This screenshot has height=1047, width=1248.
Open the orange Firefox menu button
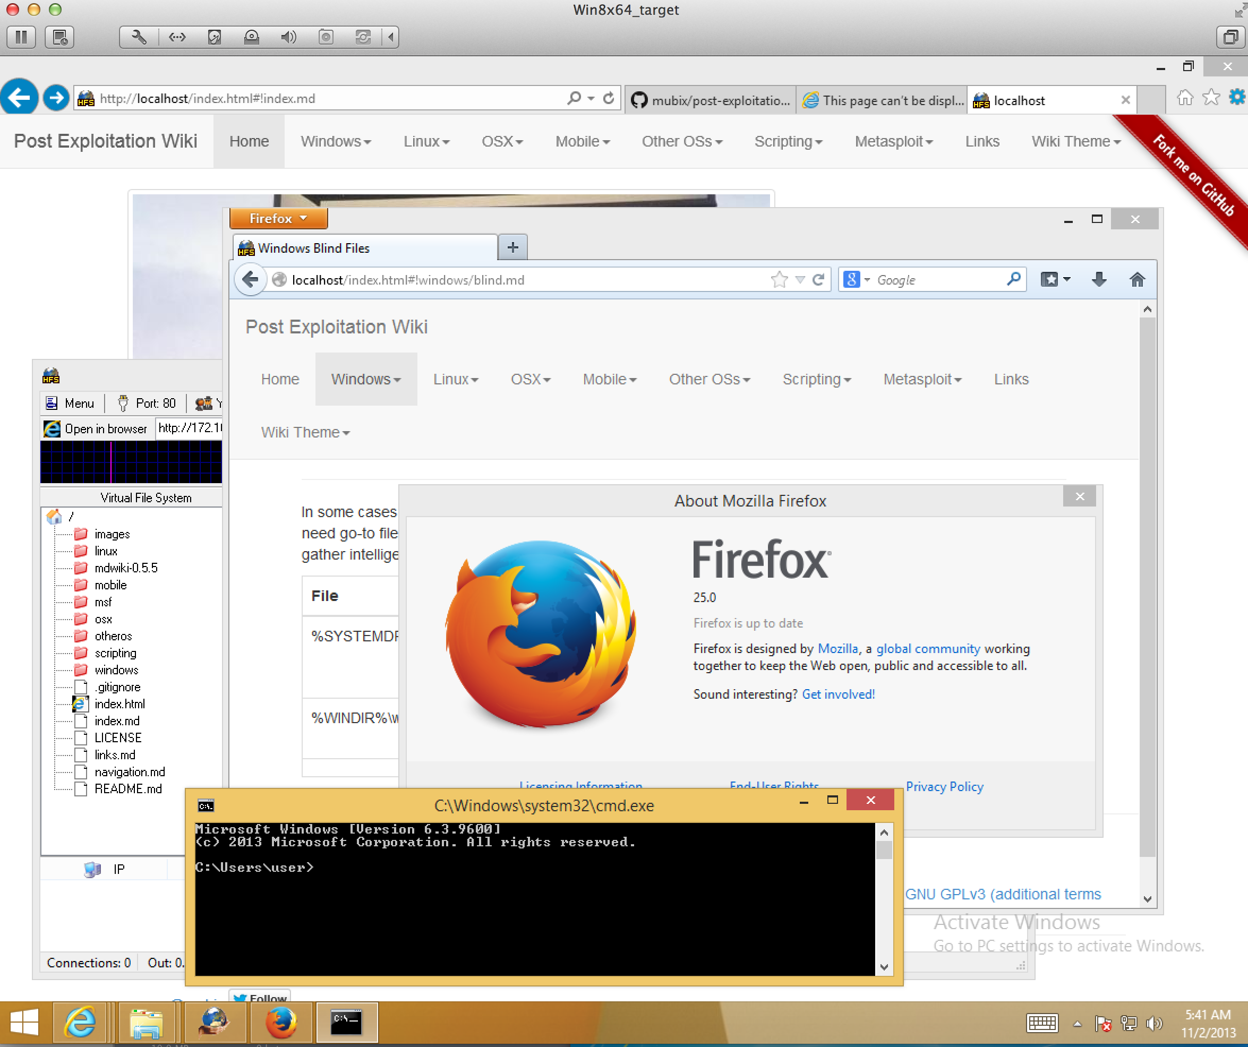click(x=278, y=218)
